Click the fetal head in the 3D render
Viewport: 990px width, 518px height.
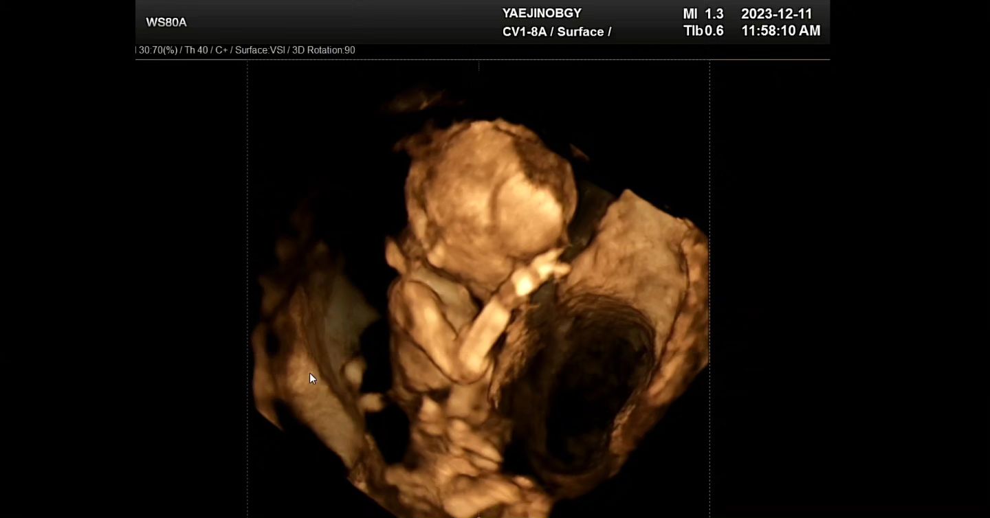coord(489,196)
